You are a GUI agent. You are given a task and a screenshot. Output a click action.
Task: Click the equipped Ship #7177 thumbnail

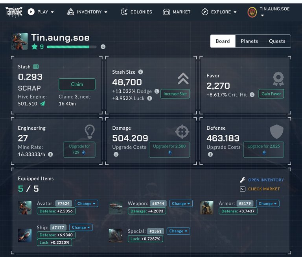click(x=25, y=235)
